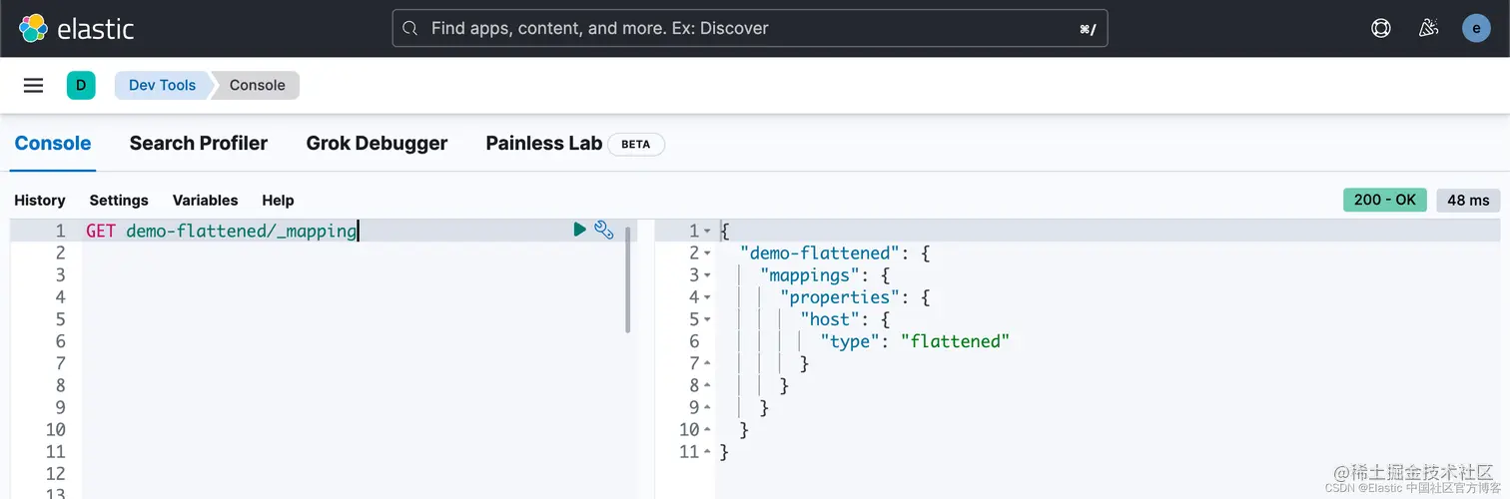Send request with green play icon
Image resolution: width=1510 pixels, height=499 pixels.
tap(579, 230)
